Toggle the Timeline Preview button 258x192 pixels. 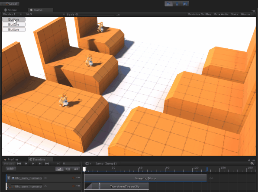click(x=9, y=164)
